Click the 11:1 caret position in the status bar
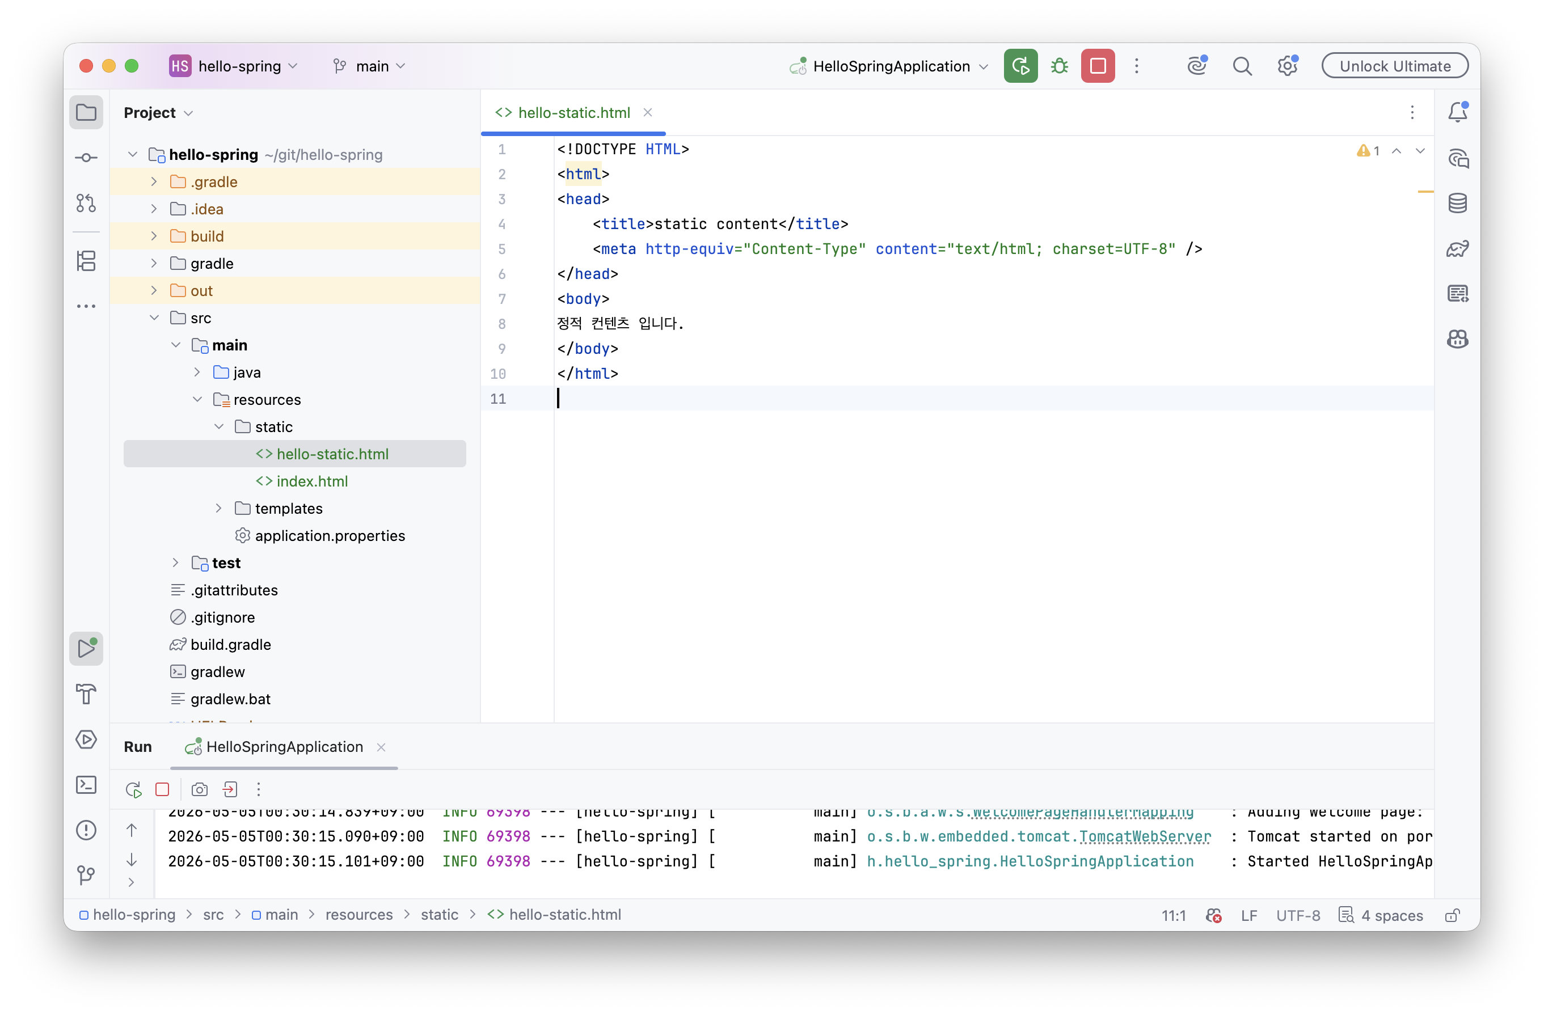 coord(1173,915)
